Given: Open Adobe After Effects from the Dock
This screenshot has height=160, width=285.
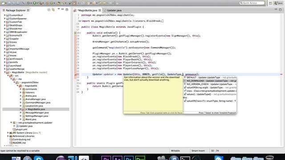Looking at the screenshot, I should pos(118,158).
